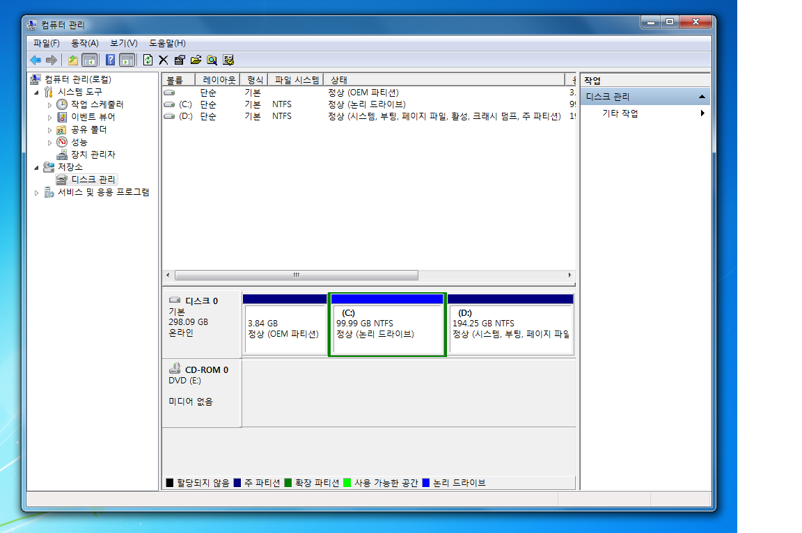Expand the 공유 폴더 tree node arrow
802x533 pixels.
pyautogui.click(x=49, y=130)
